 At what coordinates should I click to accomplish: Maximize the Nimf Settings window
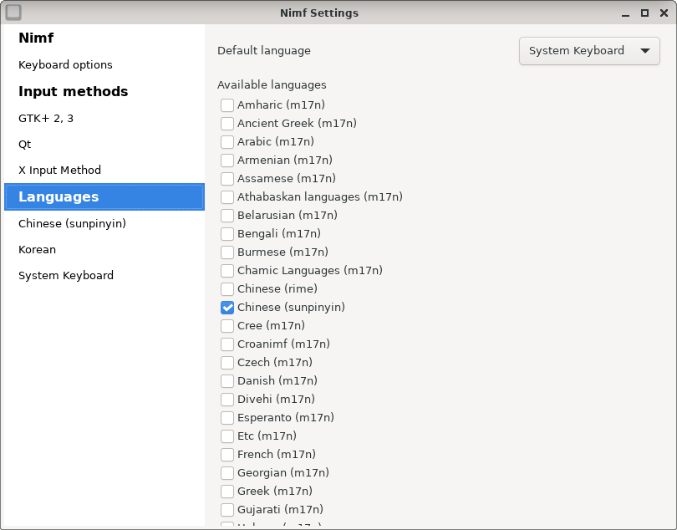[644, 13]
